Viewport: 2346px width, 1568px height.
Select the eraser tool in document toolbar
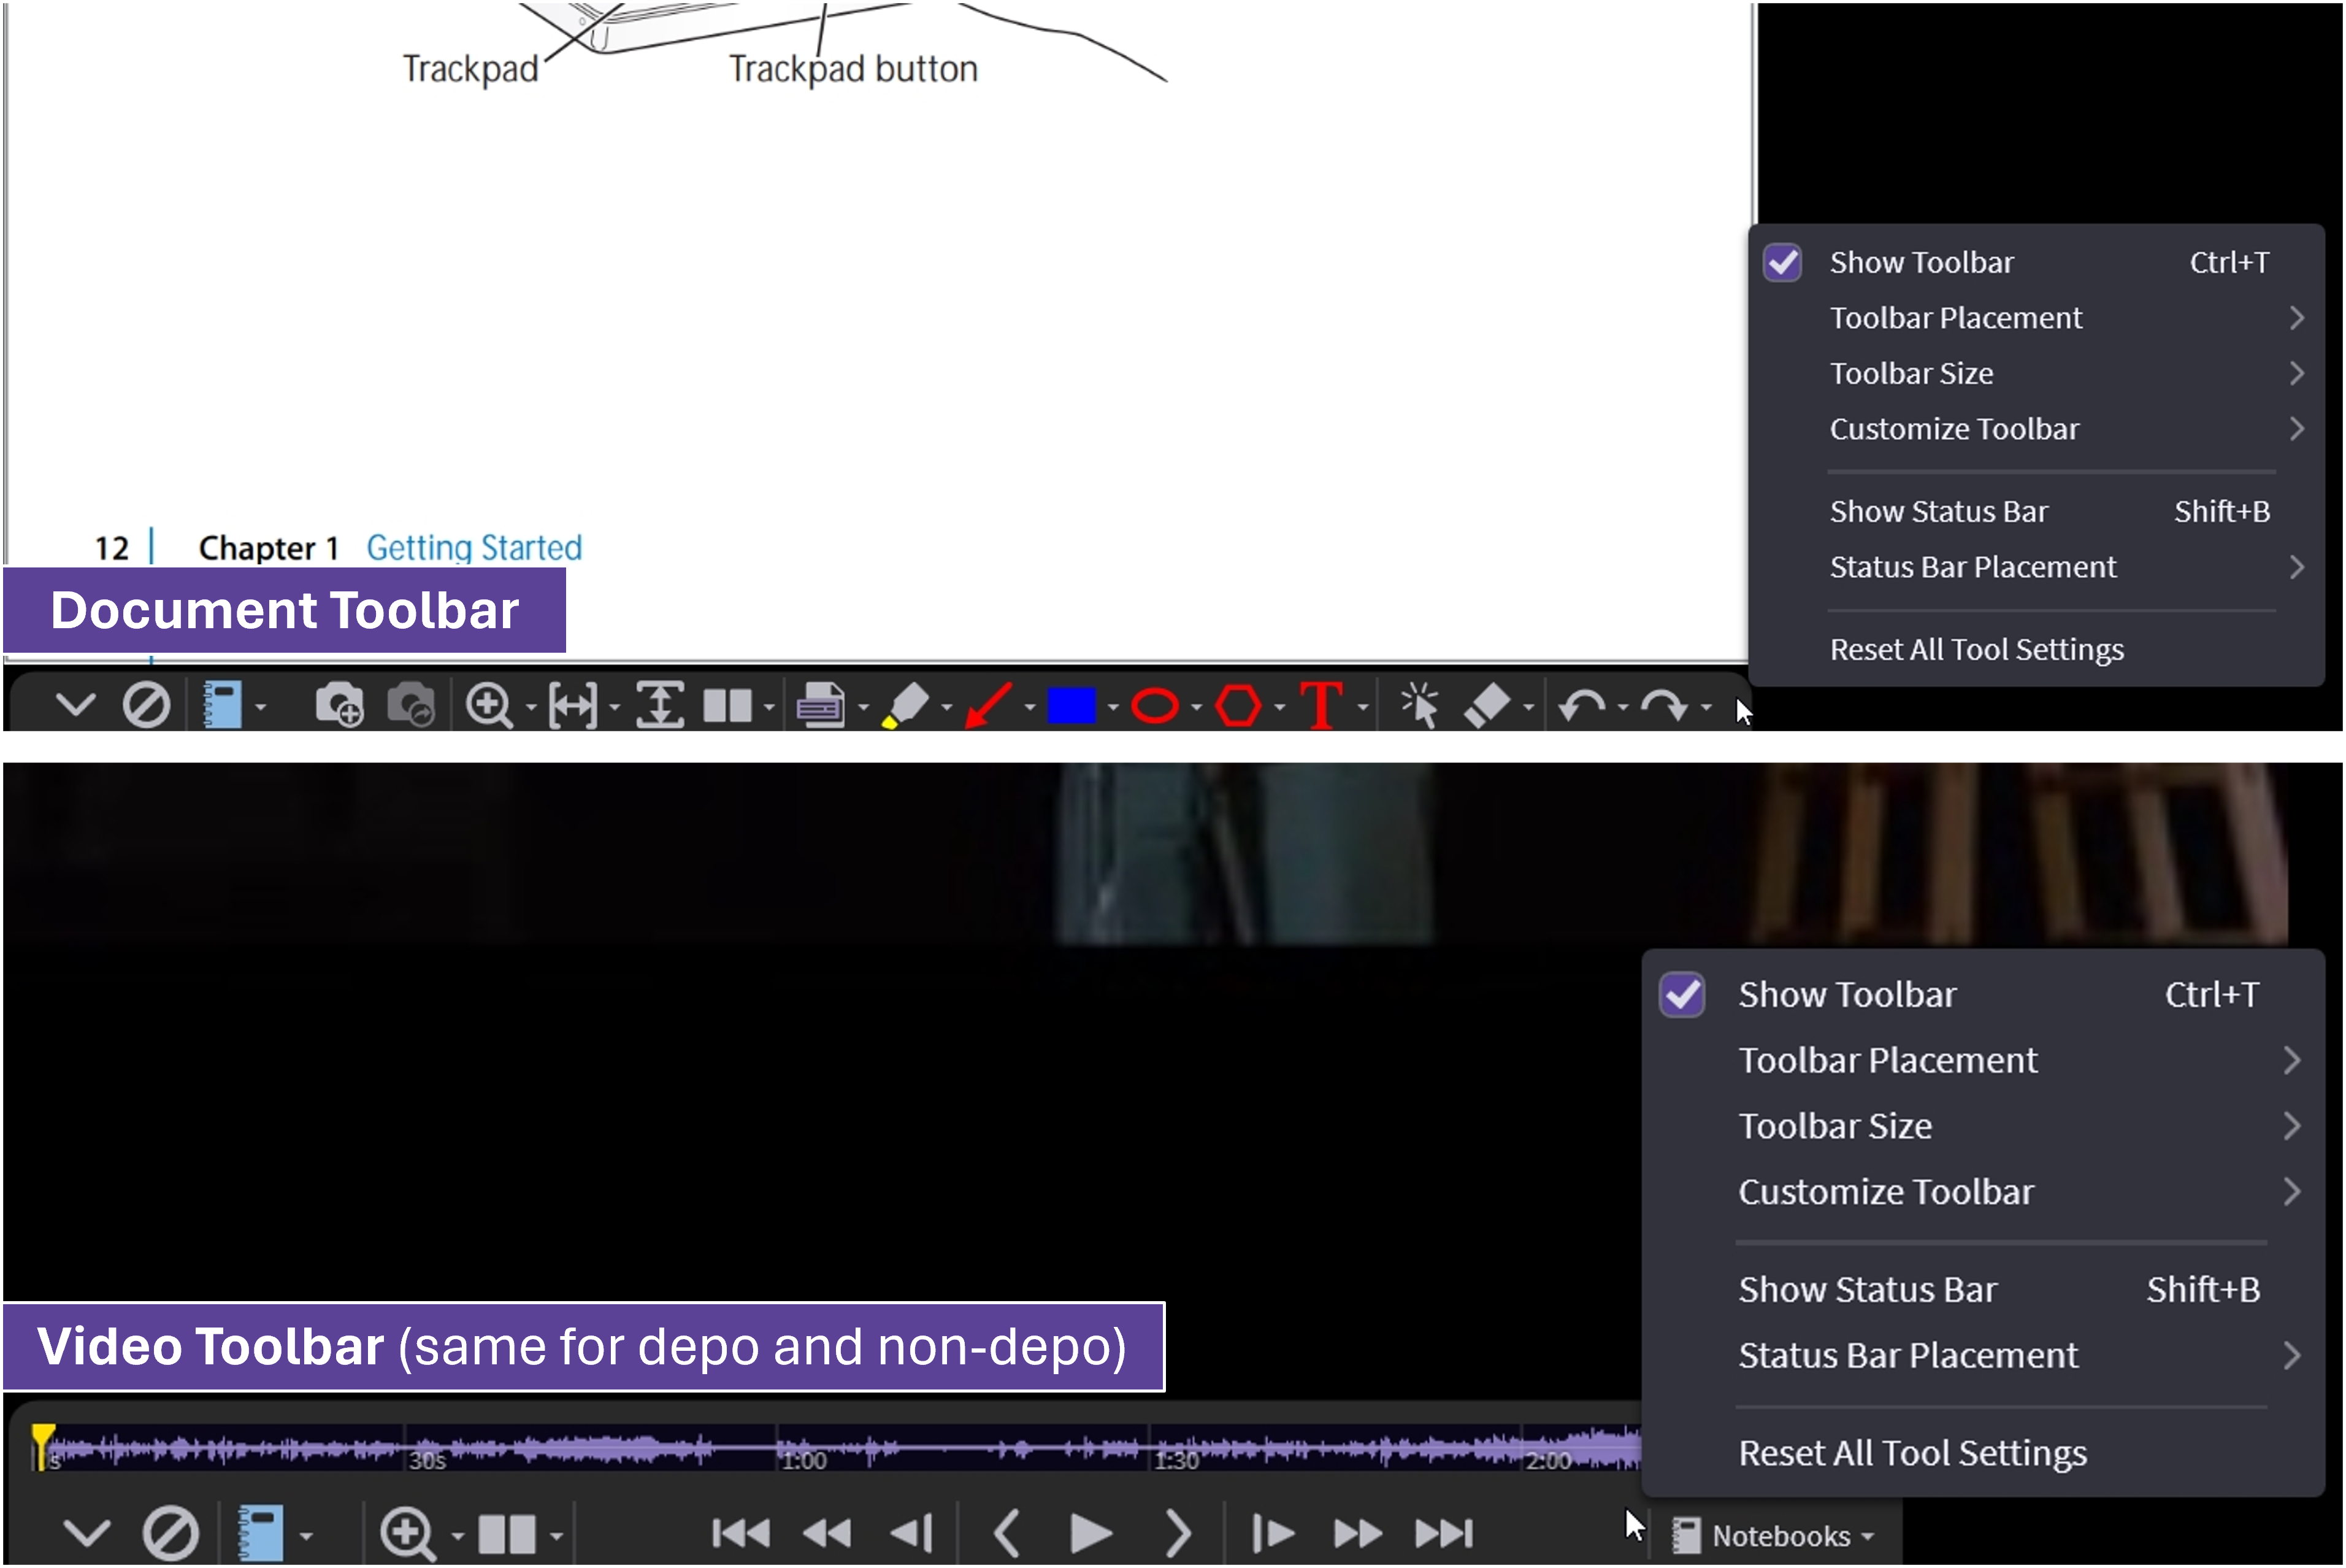1486,705
